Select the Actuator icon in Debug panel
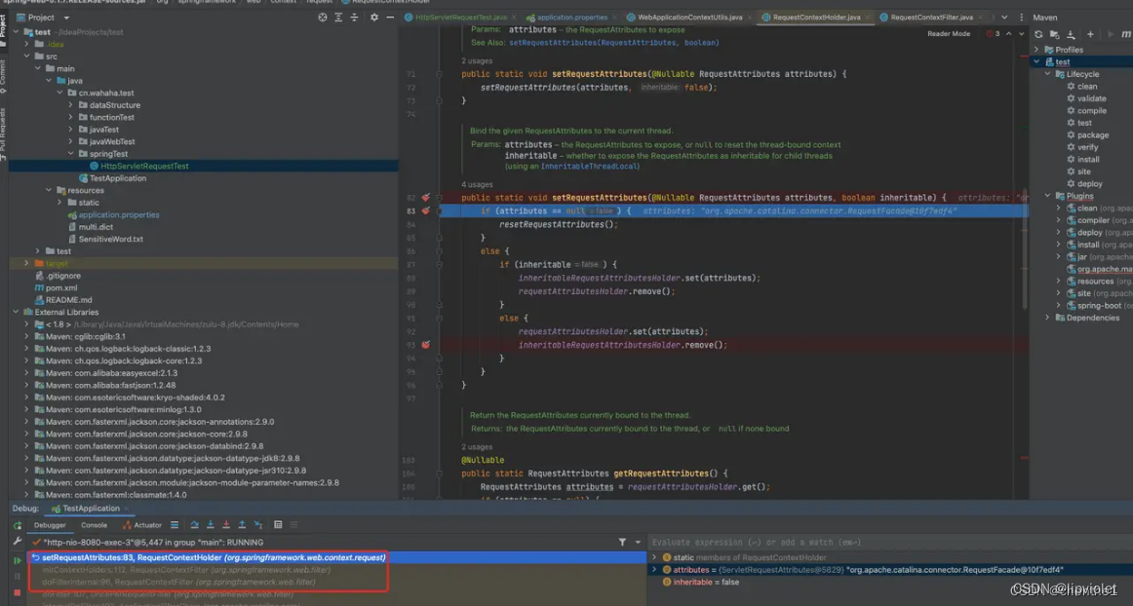Image resolution: width=1133 pixels, height=606 pixels. point(148,524)
